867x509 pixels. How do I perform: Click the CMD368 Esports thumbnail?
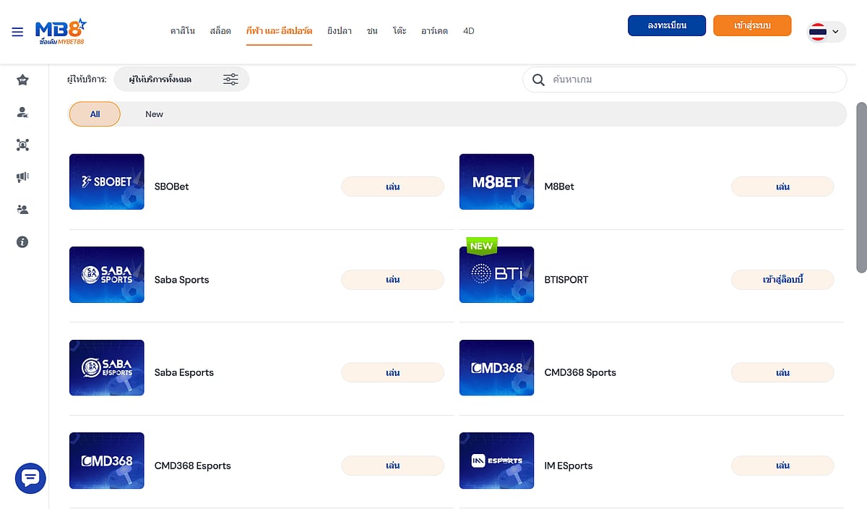click(107, 461)
